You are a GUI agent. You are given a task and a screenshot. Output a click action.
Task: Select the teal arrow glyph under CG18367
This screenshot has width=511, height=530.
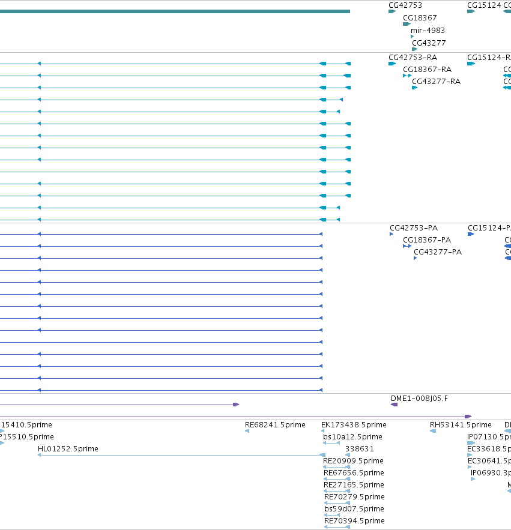[407, 24]
